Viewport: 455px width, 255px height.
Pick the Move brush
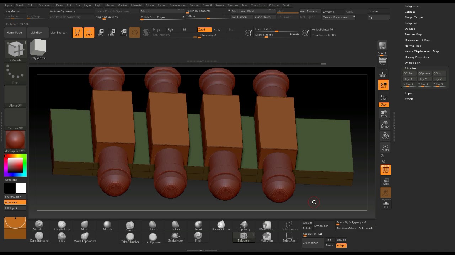click(x=85, y=226)
